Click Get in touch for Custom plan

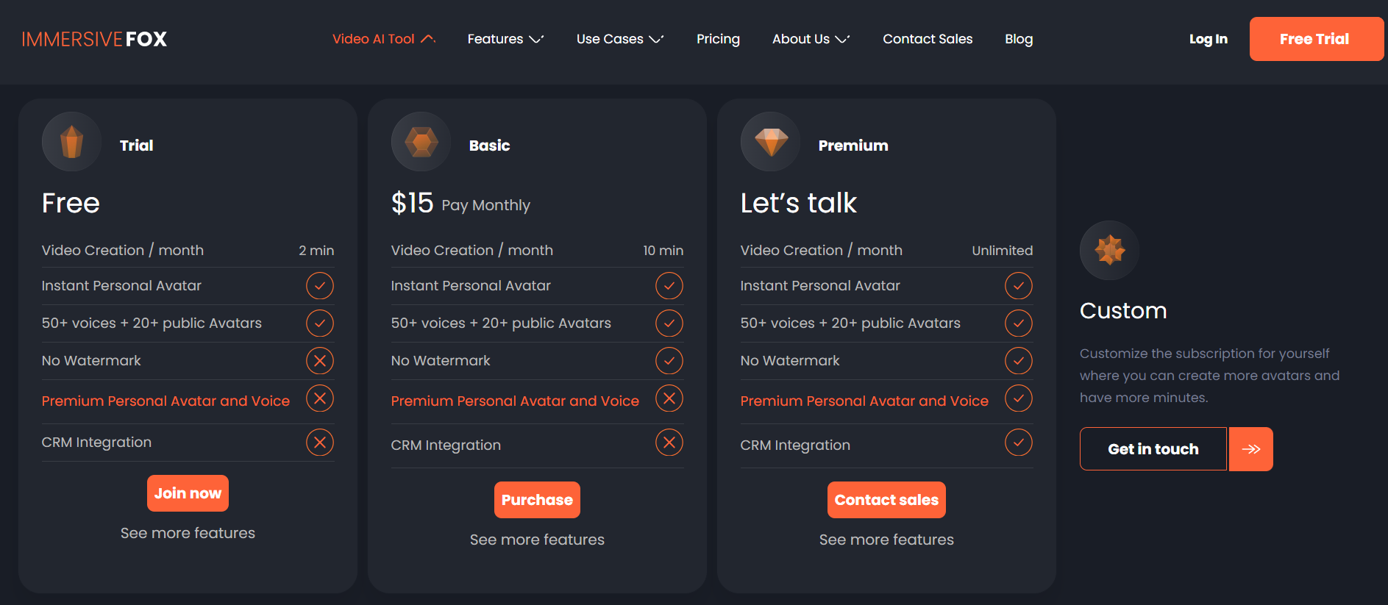point(1153,449)
